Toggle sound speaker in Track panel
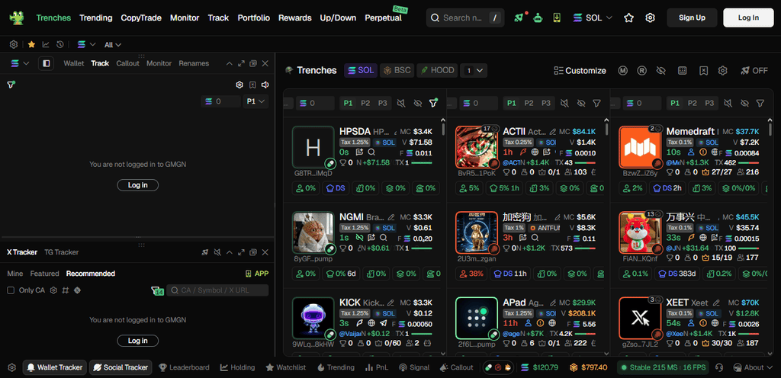 click(265, 85)
